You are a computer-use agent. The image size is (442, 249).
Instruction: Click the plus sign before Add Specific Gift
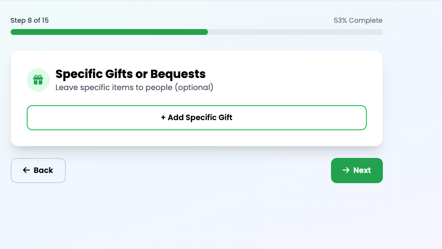tap(163, 118)
